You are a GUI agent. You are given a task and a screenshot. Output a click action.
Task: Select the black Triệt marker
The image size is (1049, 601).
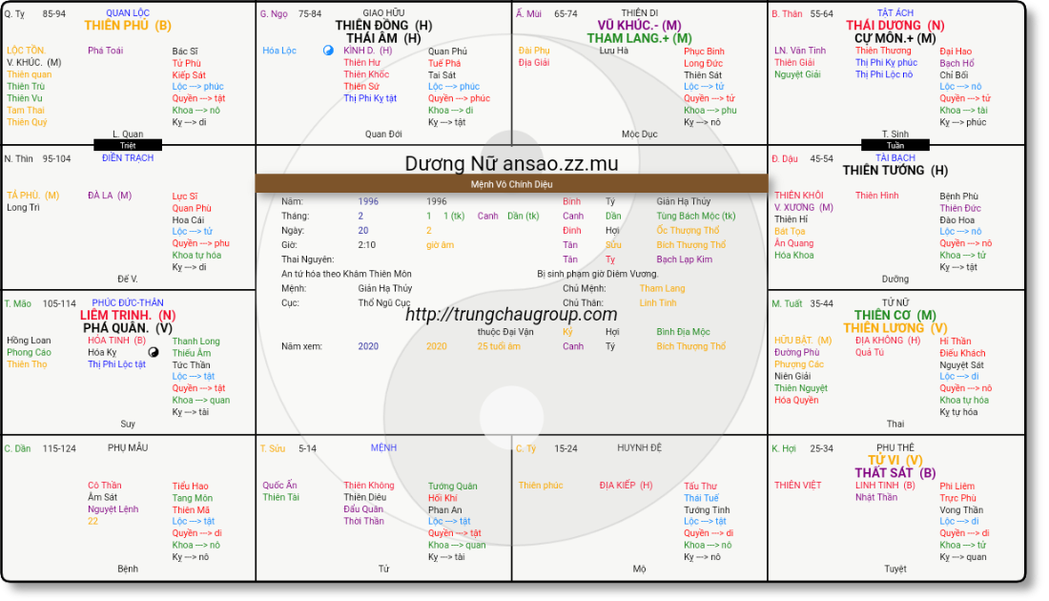click(128, 145)
